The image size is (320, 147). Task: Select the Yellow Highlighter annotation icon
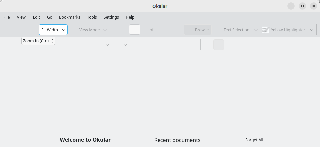point(265,30)
